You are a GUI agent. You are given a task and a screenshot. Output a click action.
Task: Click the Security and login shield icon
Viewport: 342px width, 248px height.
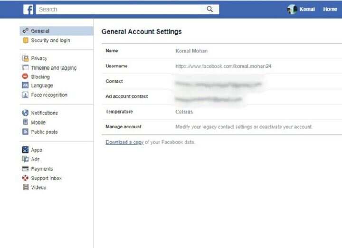26,40
